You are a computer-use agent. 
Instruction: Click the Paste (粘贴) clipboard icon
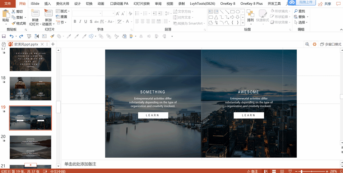point(5,14)
